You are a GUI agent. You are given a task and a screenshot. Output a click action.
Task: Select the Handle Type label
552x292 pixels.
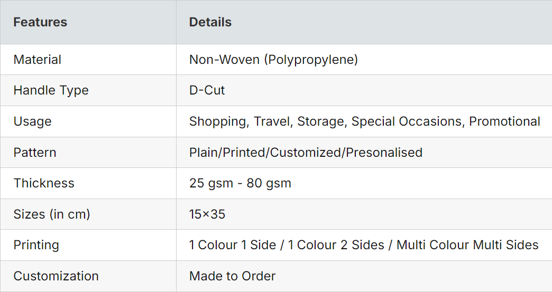pyautogui.click(x=51, y=90)
